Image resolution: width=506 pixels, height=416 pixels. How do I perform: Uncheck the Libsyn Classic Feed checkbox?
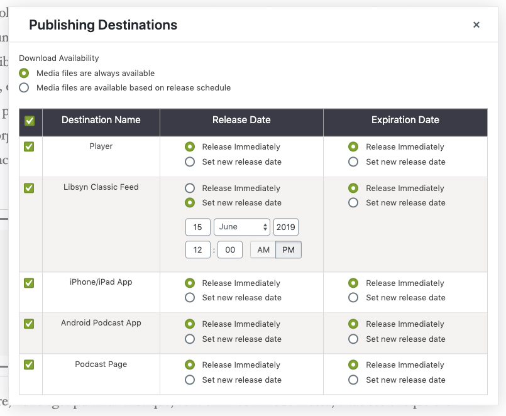[29, 188]
